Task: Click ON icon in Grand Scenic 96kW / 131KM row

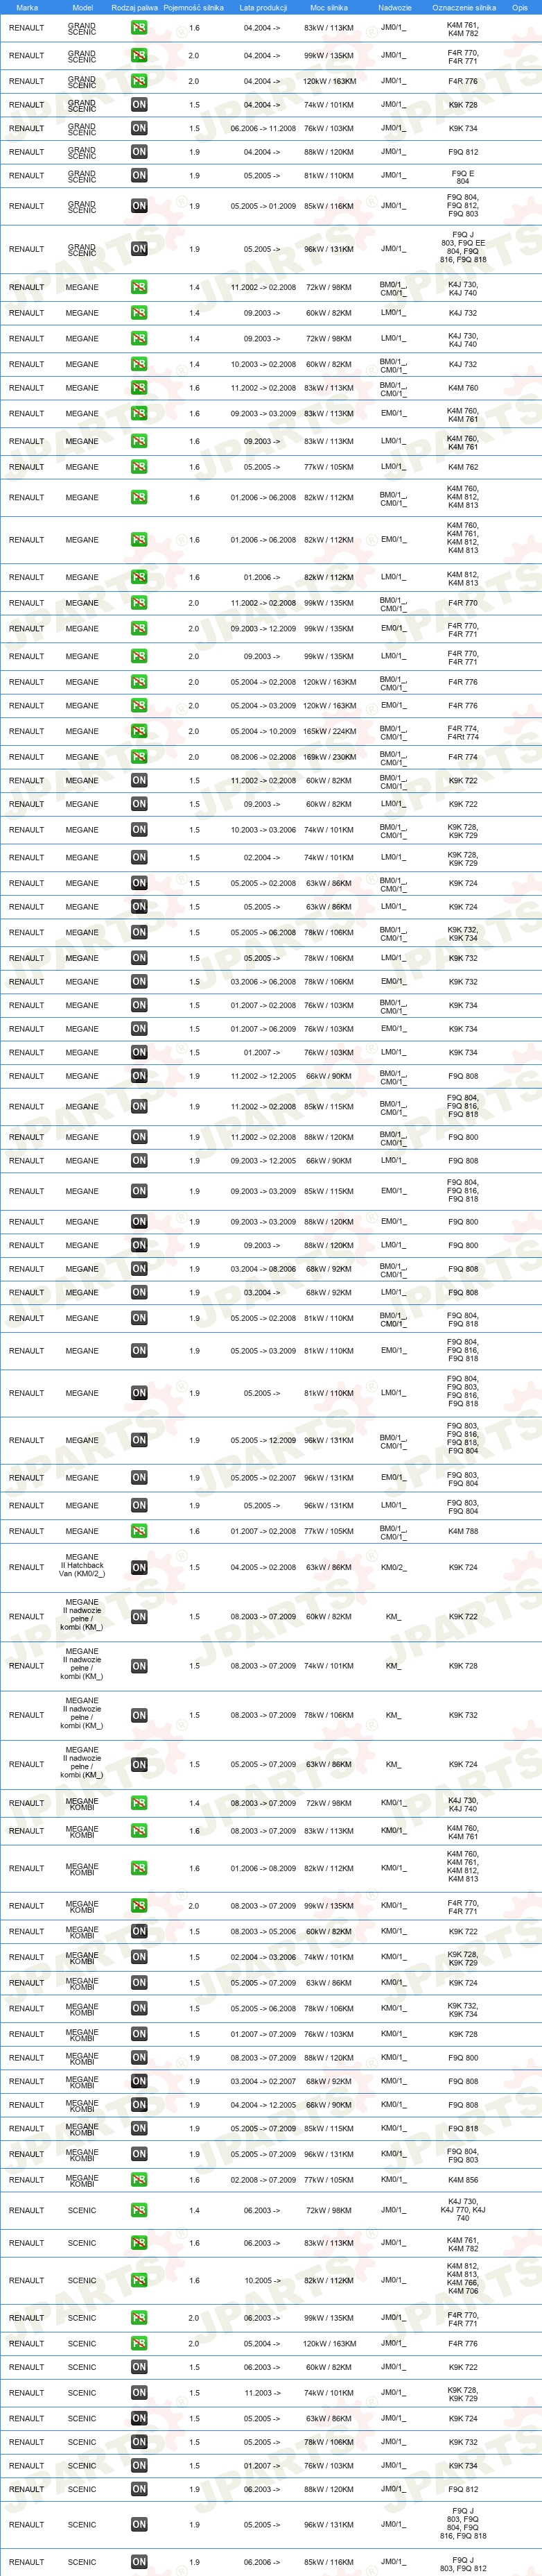Action: 139,249
